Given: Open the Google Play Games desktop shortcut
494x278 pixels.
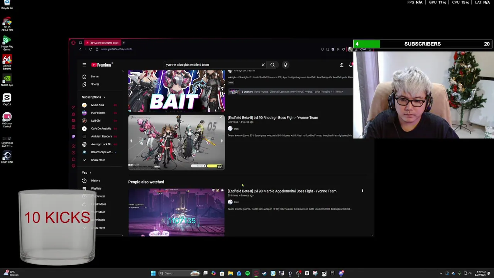Looking at the screenshot, I should tap(7, 44).
